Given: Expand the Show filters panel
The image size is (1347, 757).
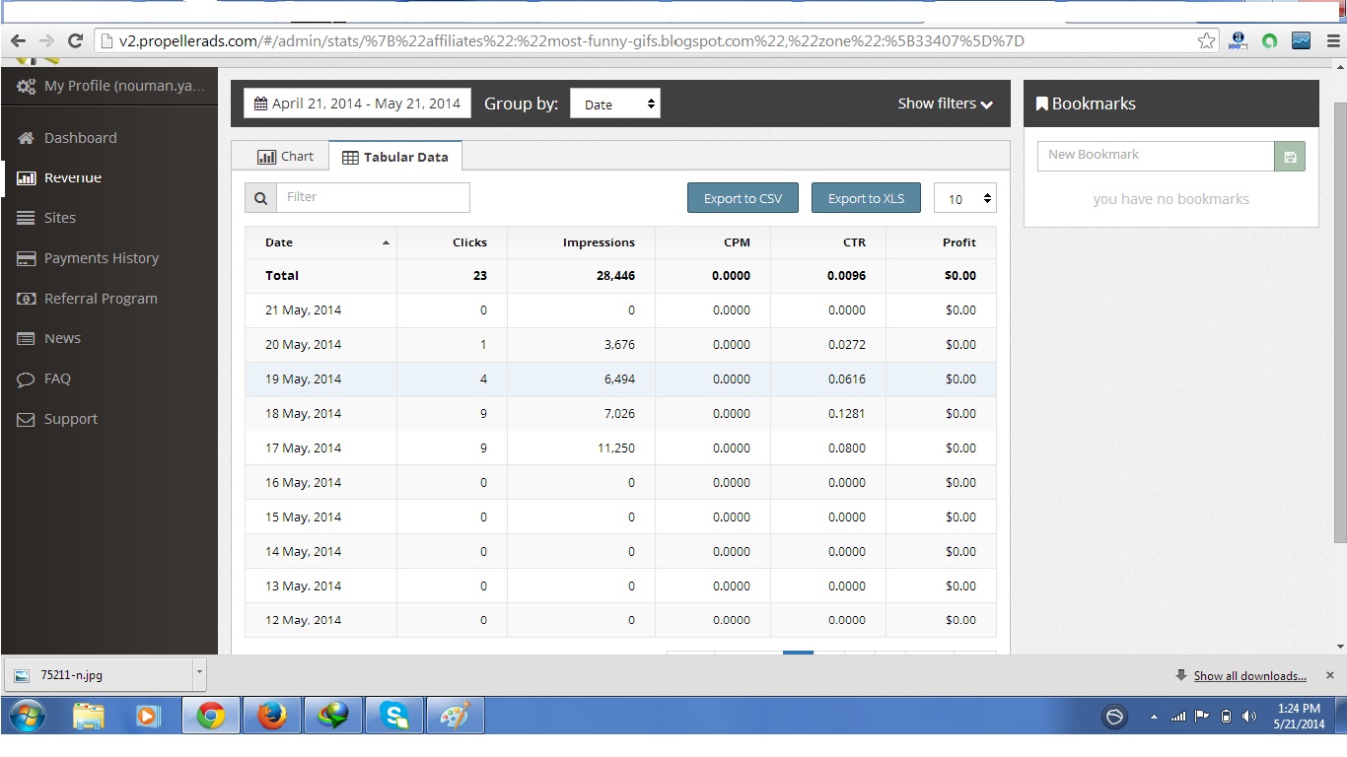Looking at the screenshot, I should pyautogui.click(x=945, y=103).
